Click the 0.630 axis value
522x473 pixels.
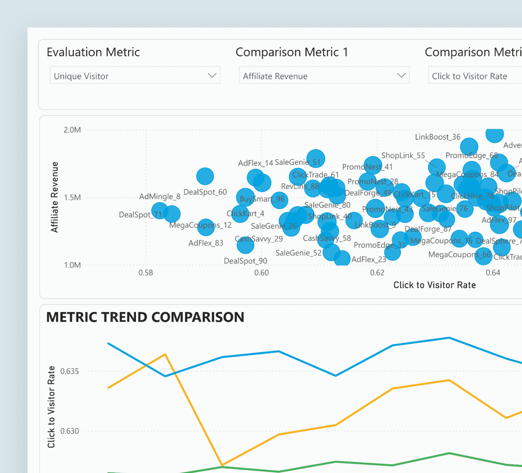(70, 431)
